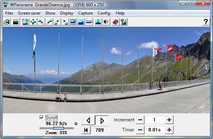Click the Increment label
This screenshot has height=139, width=213.
click(124, 120)
